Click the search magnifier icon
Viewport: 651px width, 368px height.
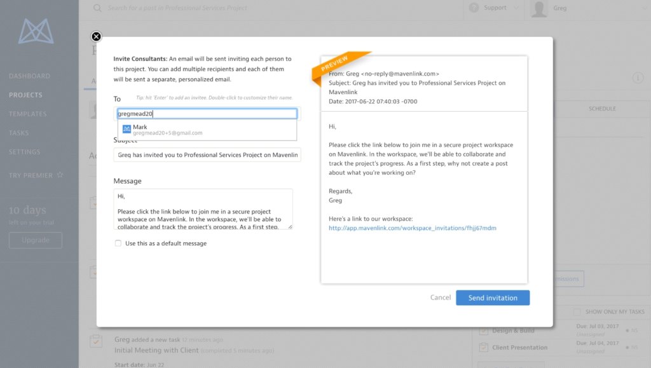[97, 8]
